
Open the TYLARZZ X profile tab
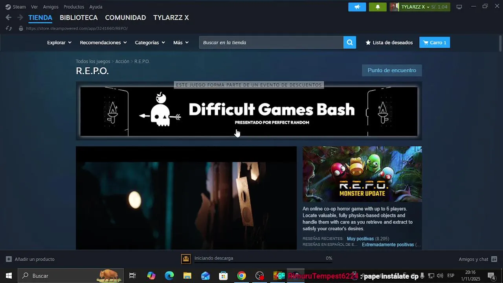(171, 18)
